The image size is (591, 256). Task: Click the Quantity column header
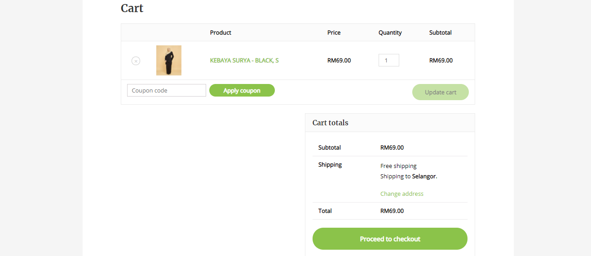point(390,32)
